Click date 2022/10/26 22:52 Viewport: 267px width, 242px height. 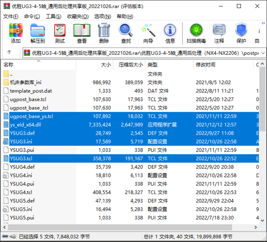(x=216, y=159)
